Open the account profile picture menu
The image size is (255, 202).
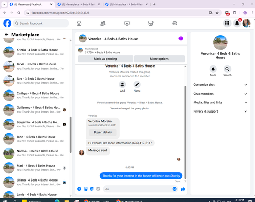pos(246,23)
